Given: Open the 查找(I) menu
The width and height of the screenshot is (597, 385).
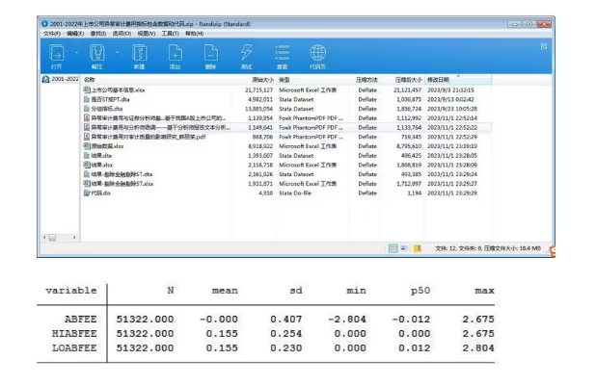Looking at the screenshot, I should [98, 34].
